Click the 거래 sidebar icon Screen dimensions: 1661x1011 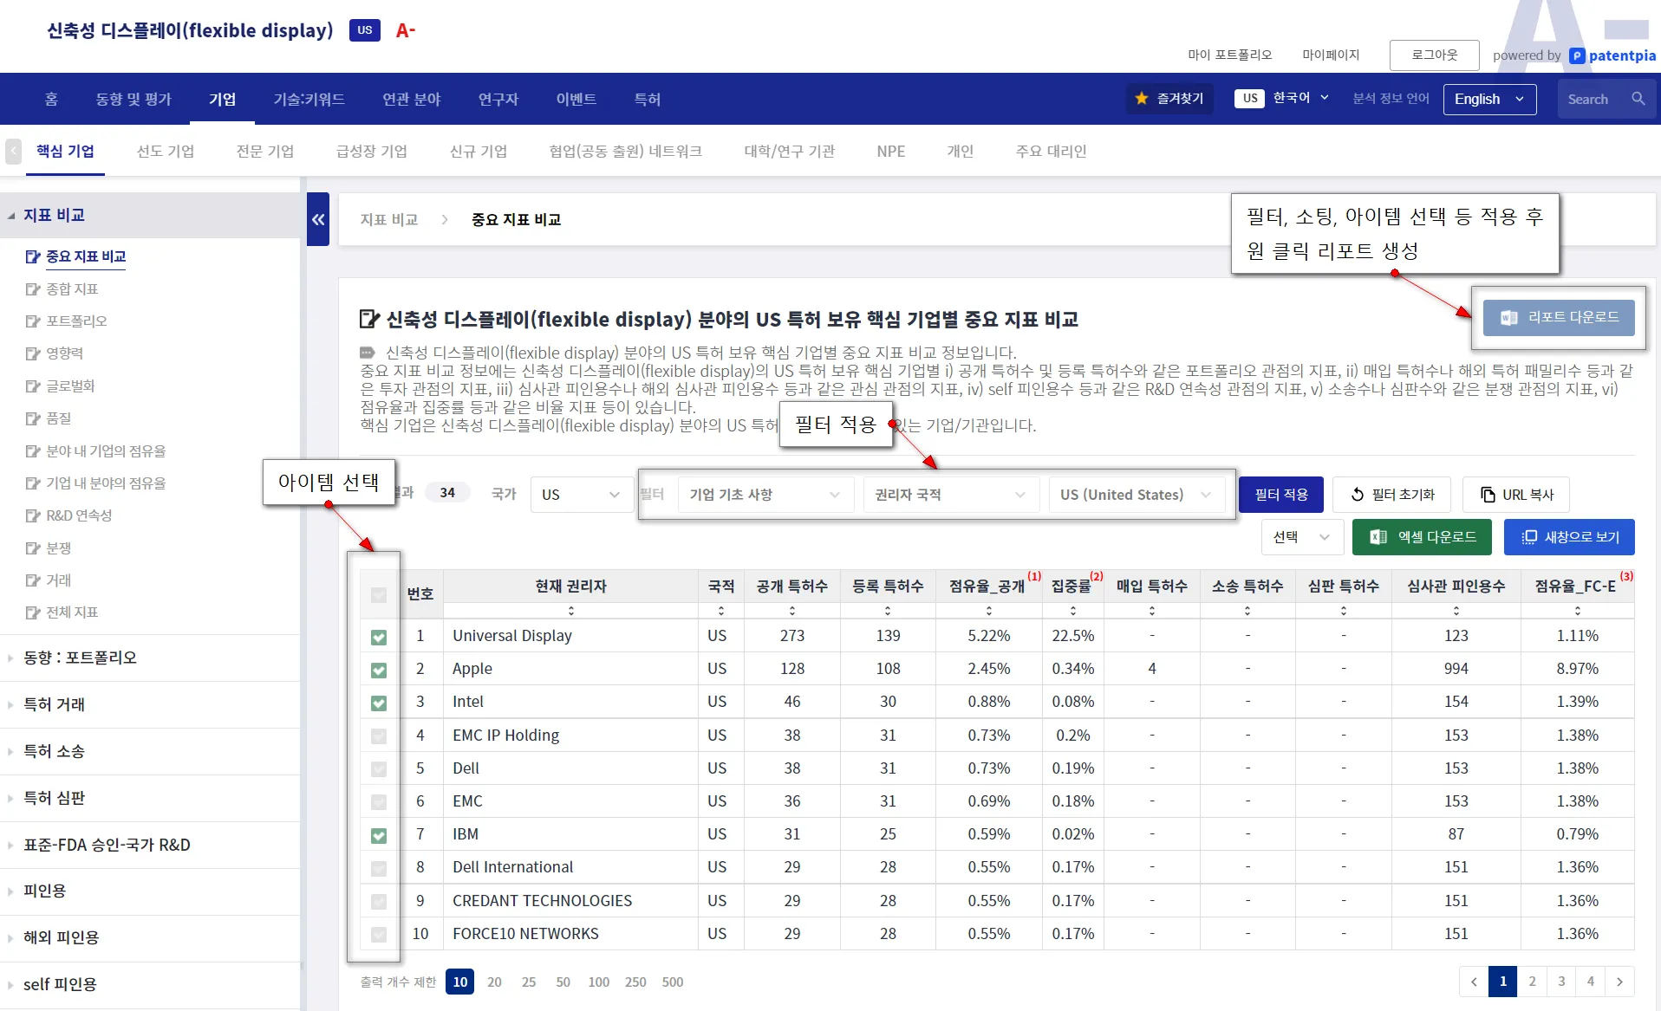coord(33,580)
